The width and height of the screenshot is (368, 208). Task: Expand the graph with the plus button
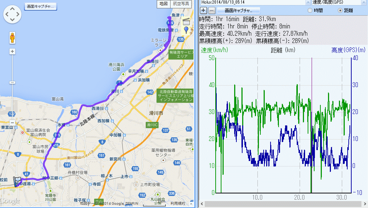click(x=204, y=10)
